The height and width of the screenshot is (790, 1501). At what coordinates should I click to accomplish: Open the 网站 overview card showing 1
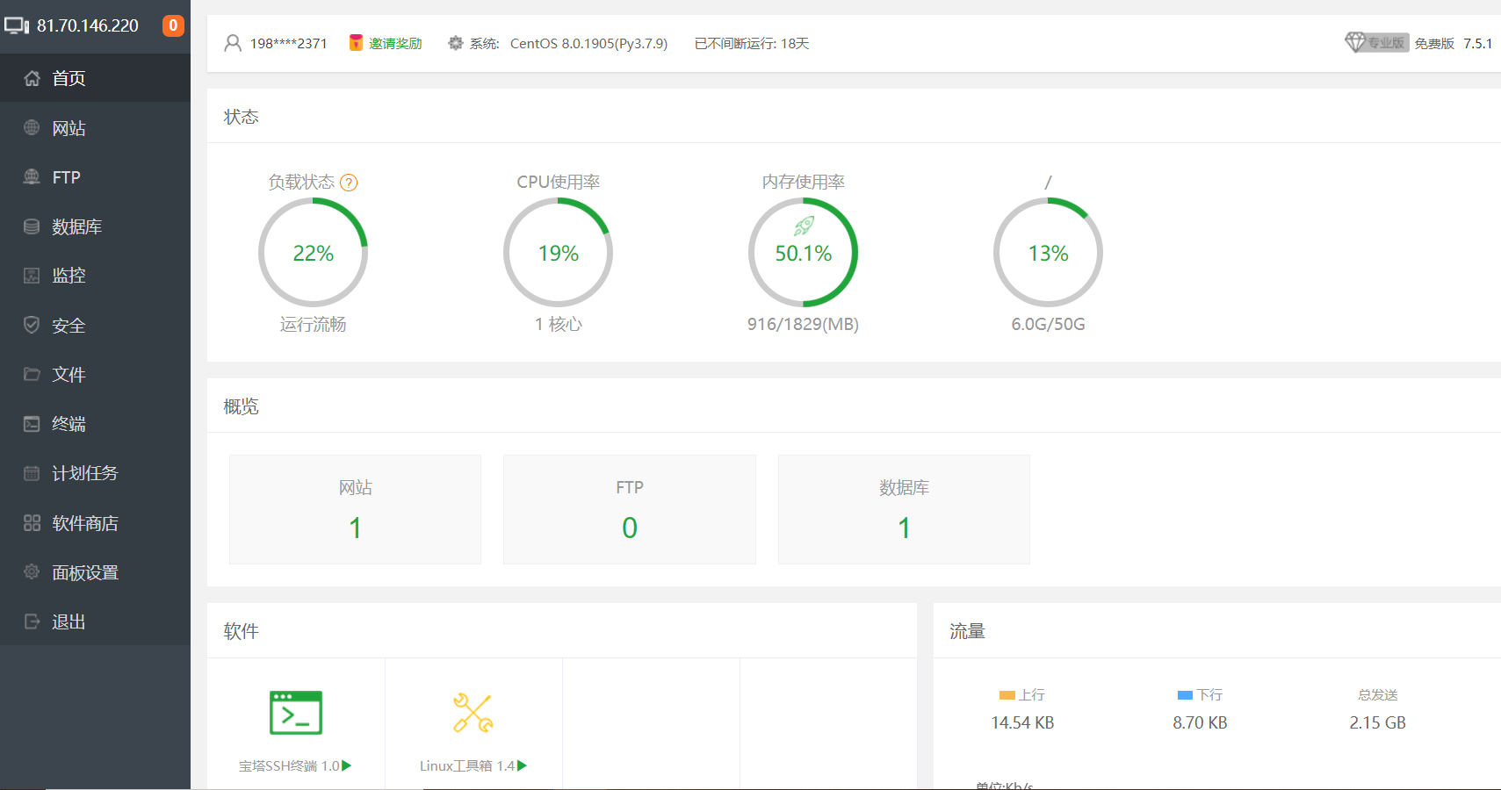[x=355, y=509]
